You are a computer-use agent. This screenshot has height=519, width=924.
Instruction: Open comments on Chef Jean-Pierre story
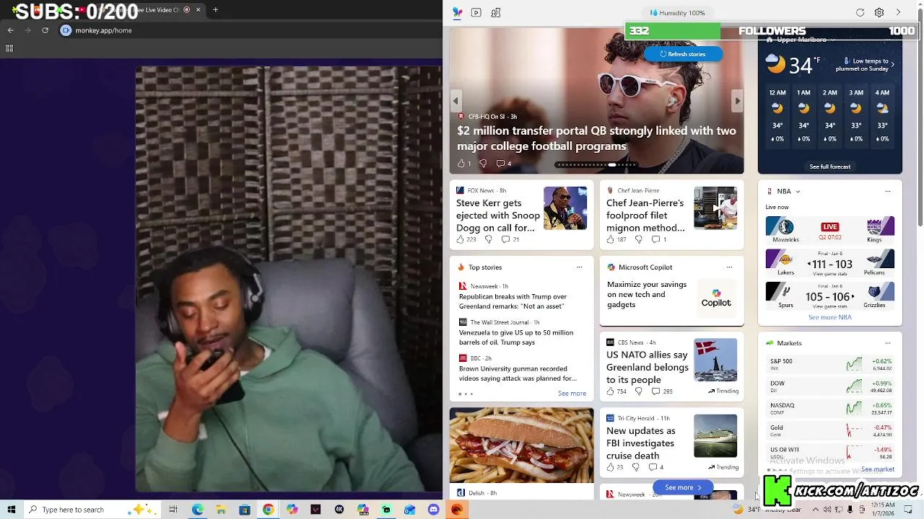pyautogui.click(x=659, y=239)
